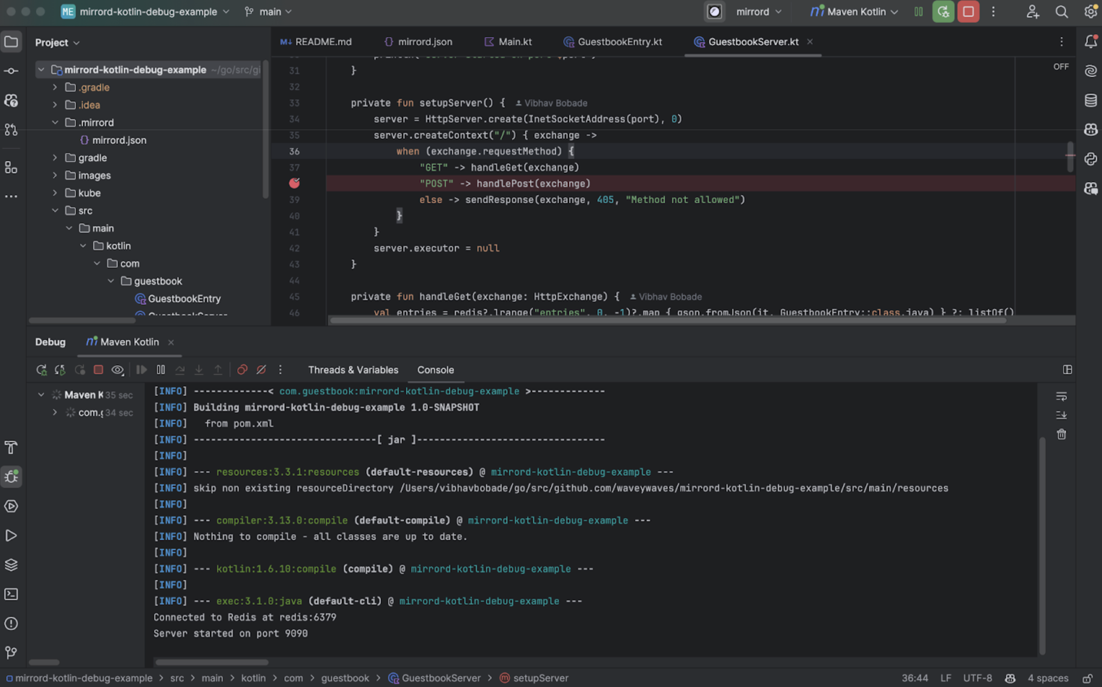This screenshot has width=1102, height=687.
Task: Switch to the Threads & Variables tab
Action: pos(353,370)
